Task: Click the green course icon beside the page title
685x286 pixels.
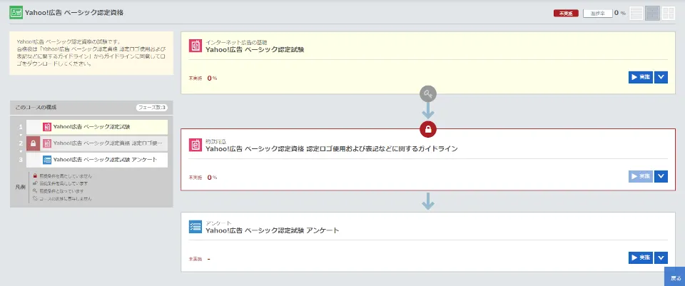Action: pyautogui.click(x=16, y=13)
